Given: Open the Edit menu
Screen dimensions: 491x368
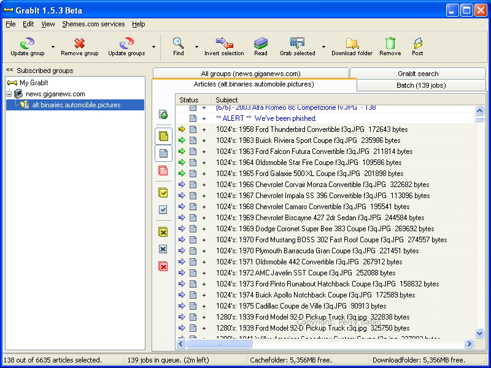Looking at the screenshot, I should [x=28, y=24].
